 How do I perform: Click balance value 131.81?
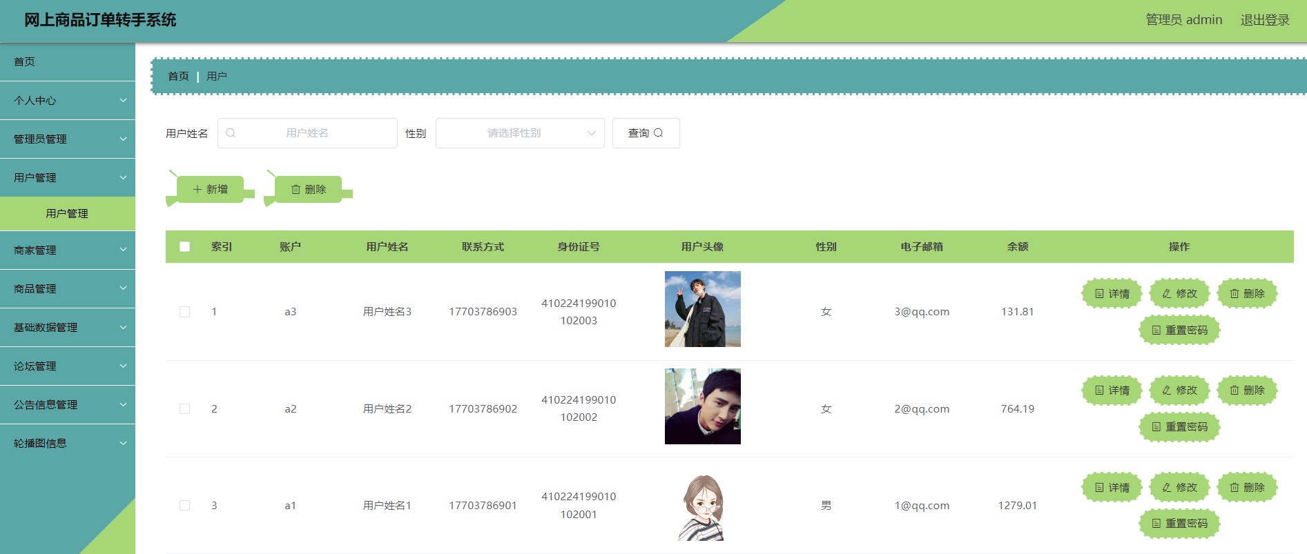pos(1018,312)
